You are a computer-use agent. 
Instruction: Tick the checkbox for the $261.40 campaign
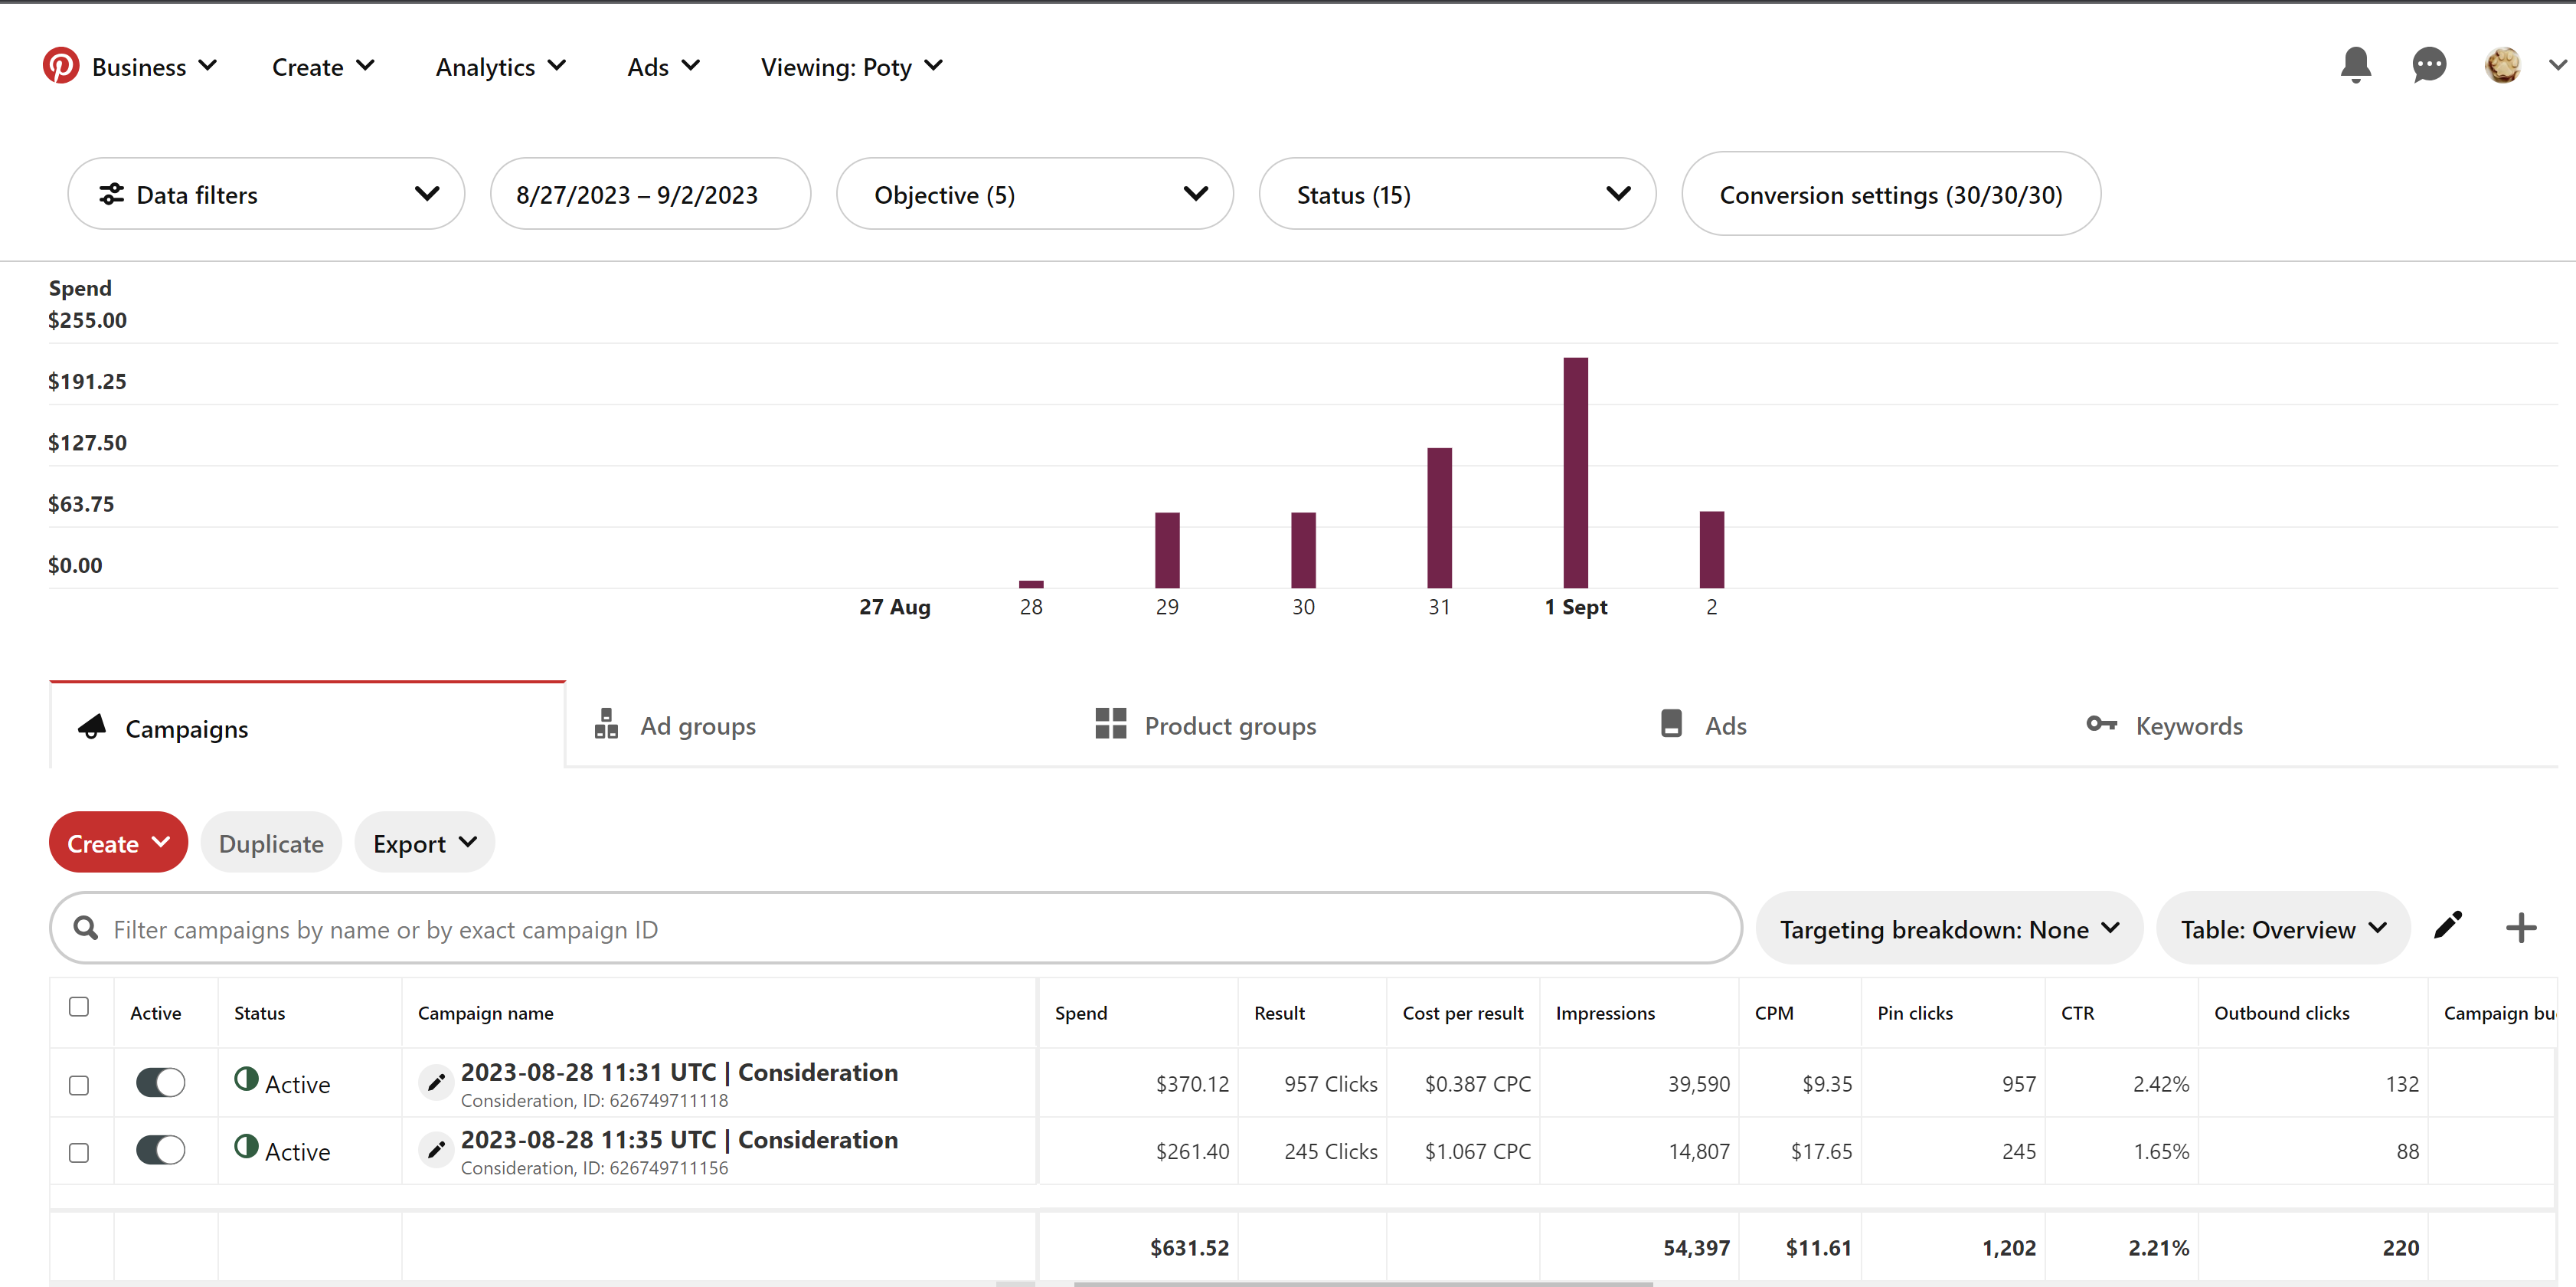click(x=79, y=1152)
